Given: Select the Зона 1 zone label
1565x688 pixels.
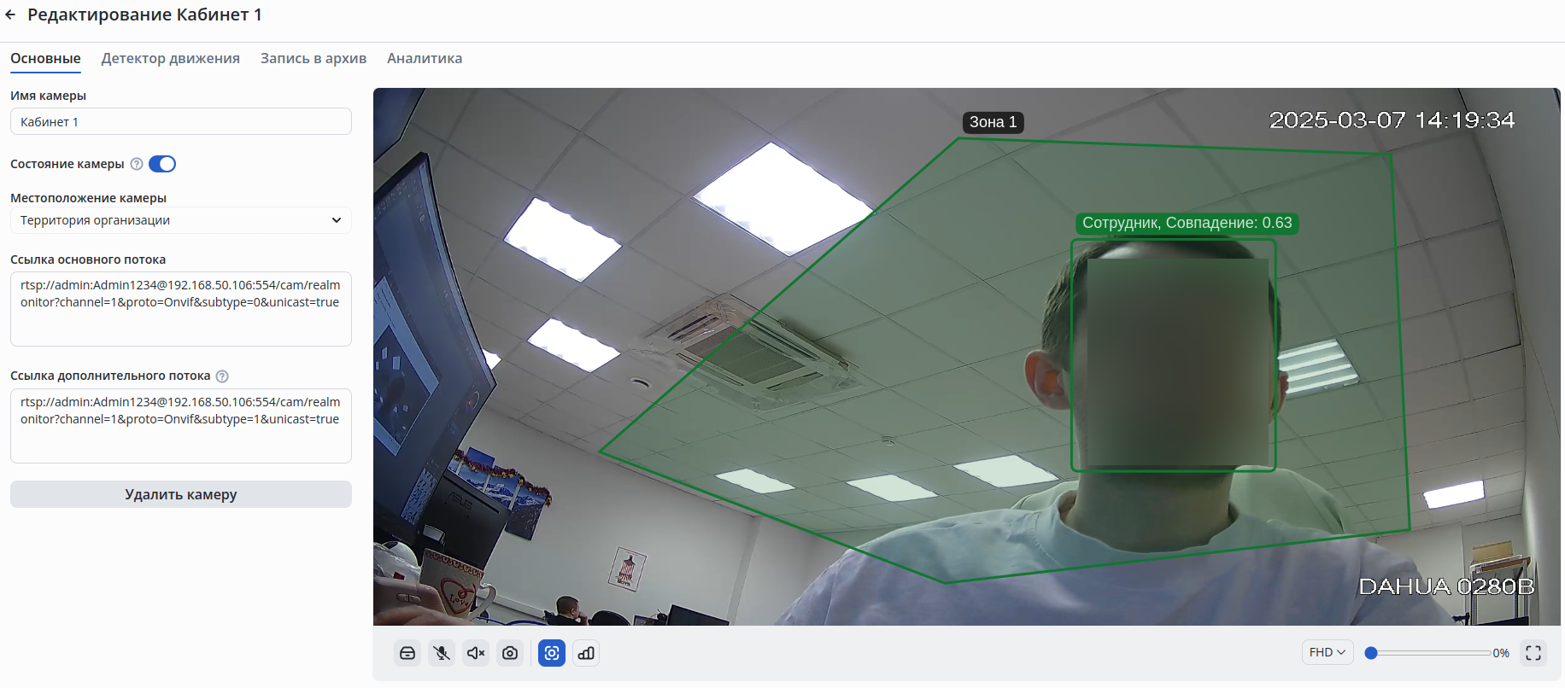Looking at the screenshot, I should pos(994,122).
